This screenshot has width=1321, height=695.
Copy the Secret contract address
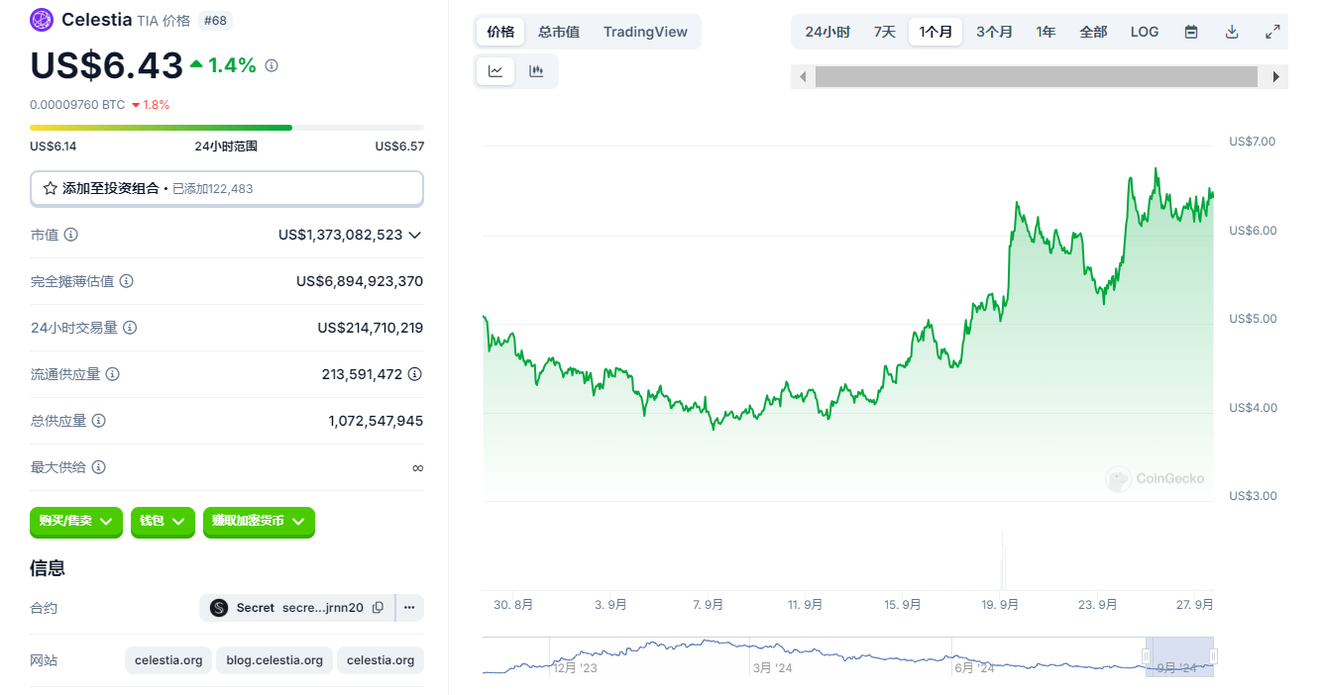(378, 608)
